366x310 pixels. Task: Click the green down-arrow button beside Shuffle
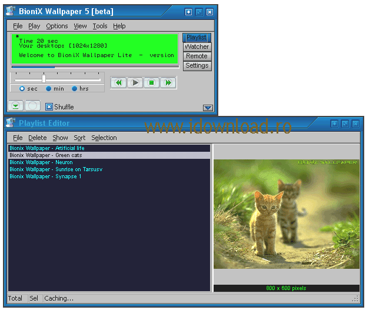pos(15,106)
